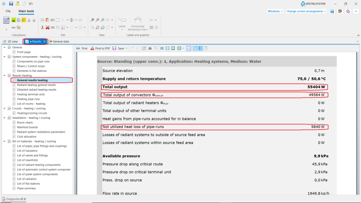Open the File menu

[x=8, y=11]
